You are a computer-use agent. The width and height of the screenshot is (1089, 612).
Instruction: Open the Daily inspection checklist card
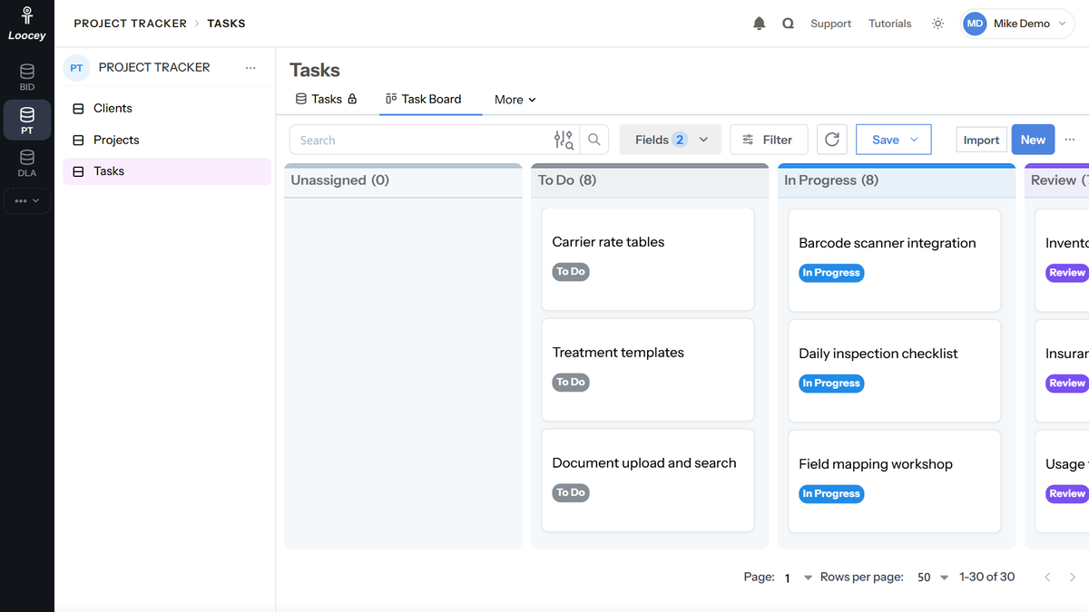[x=895, y=371]
